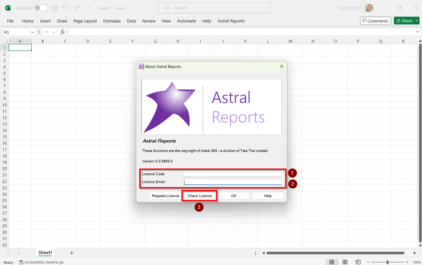Screen dimensions: 422x265
Task: Select column R header
Action: point(403,41)
